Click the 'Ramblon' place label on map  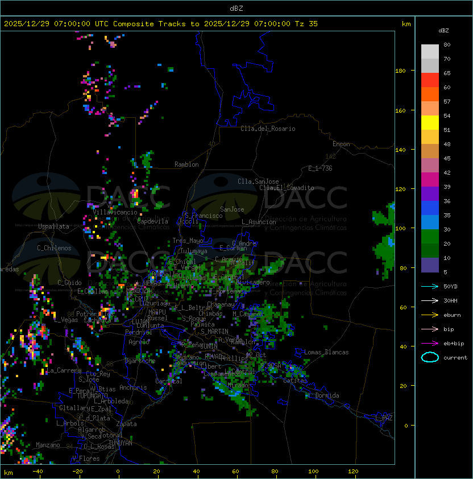[x=186, y=164]
